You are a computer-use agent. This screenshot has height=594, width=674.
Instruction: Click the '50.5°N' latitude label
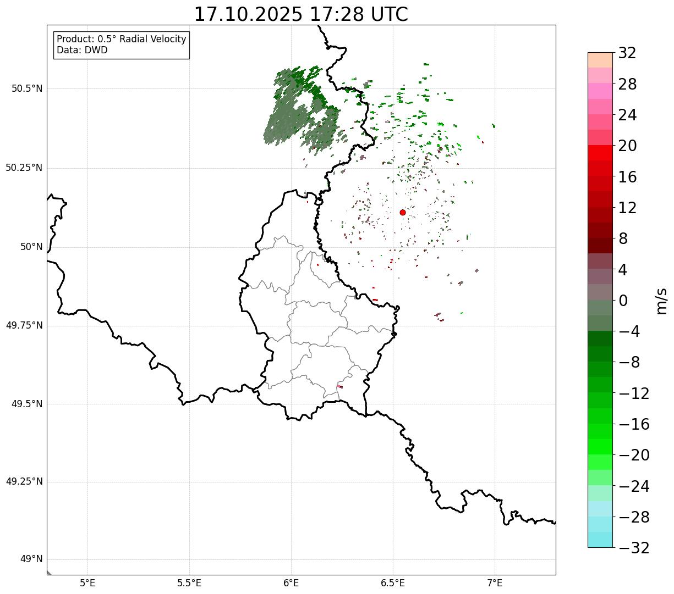point(27,88)
